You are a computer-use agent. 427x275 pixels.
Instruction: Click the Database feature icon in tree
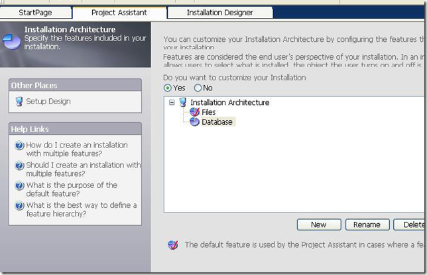coord(194,122)
